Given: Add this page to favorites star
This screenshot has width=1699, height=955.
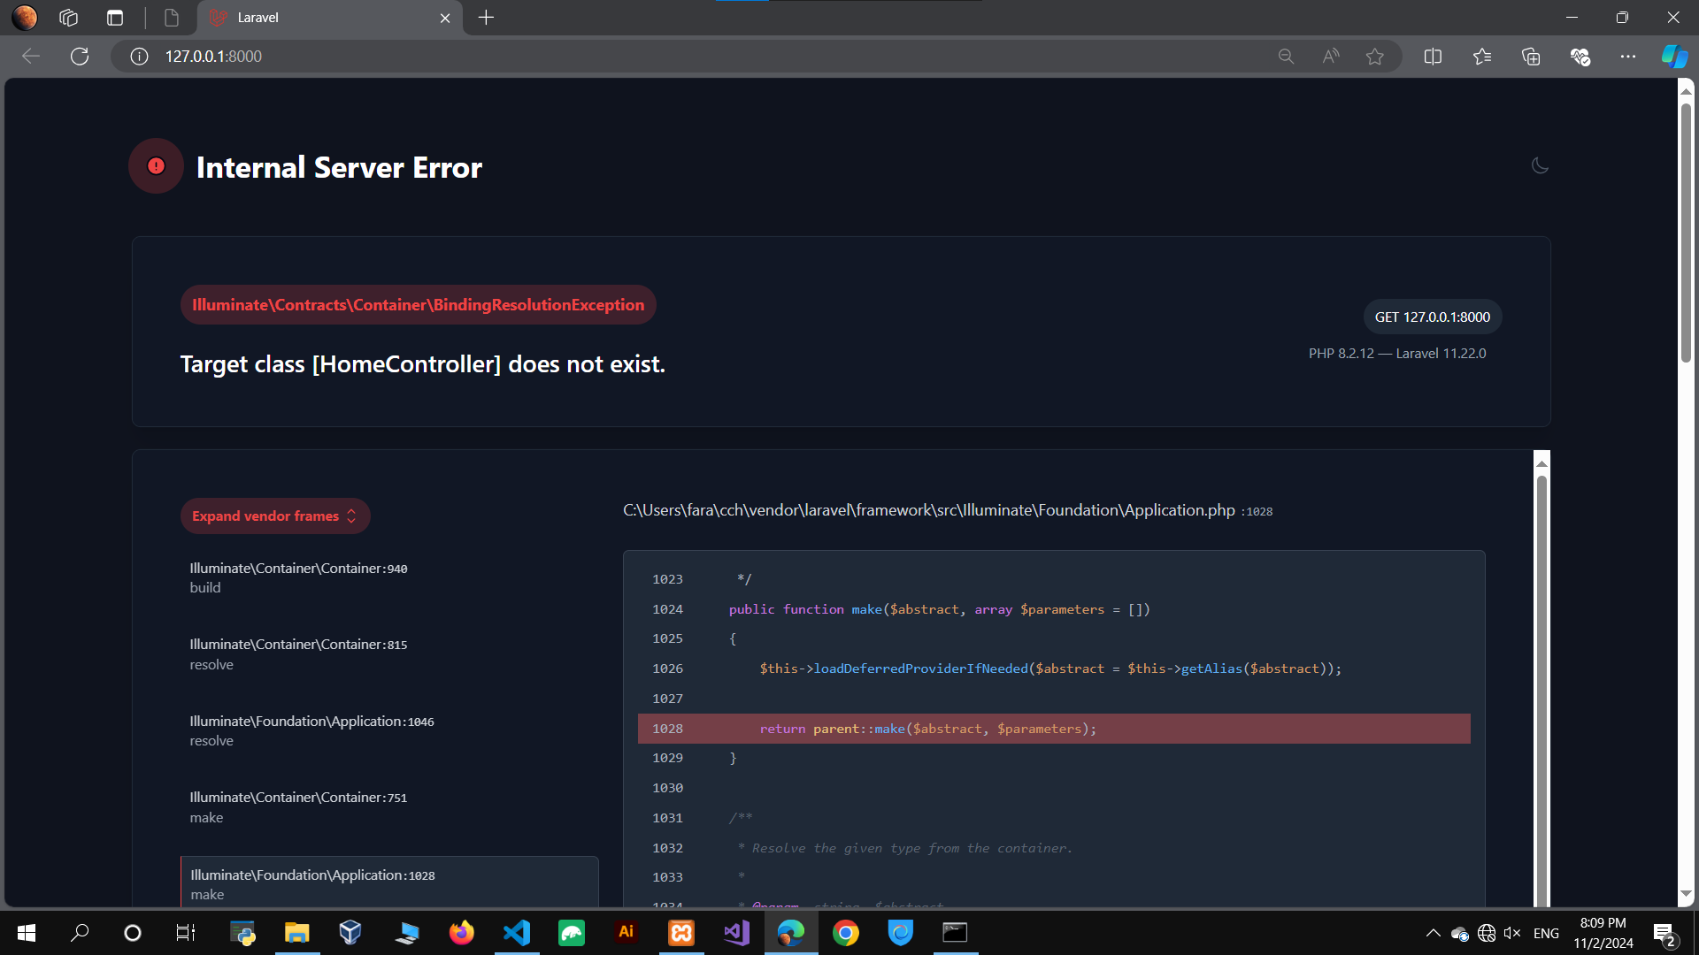Looking at the screenshot, I should click(1374, 56).
